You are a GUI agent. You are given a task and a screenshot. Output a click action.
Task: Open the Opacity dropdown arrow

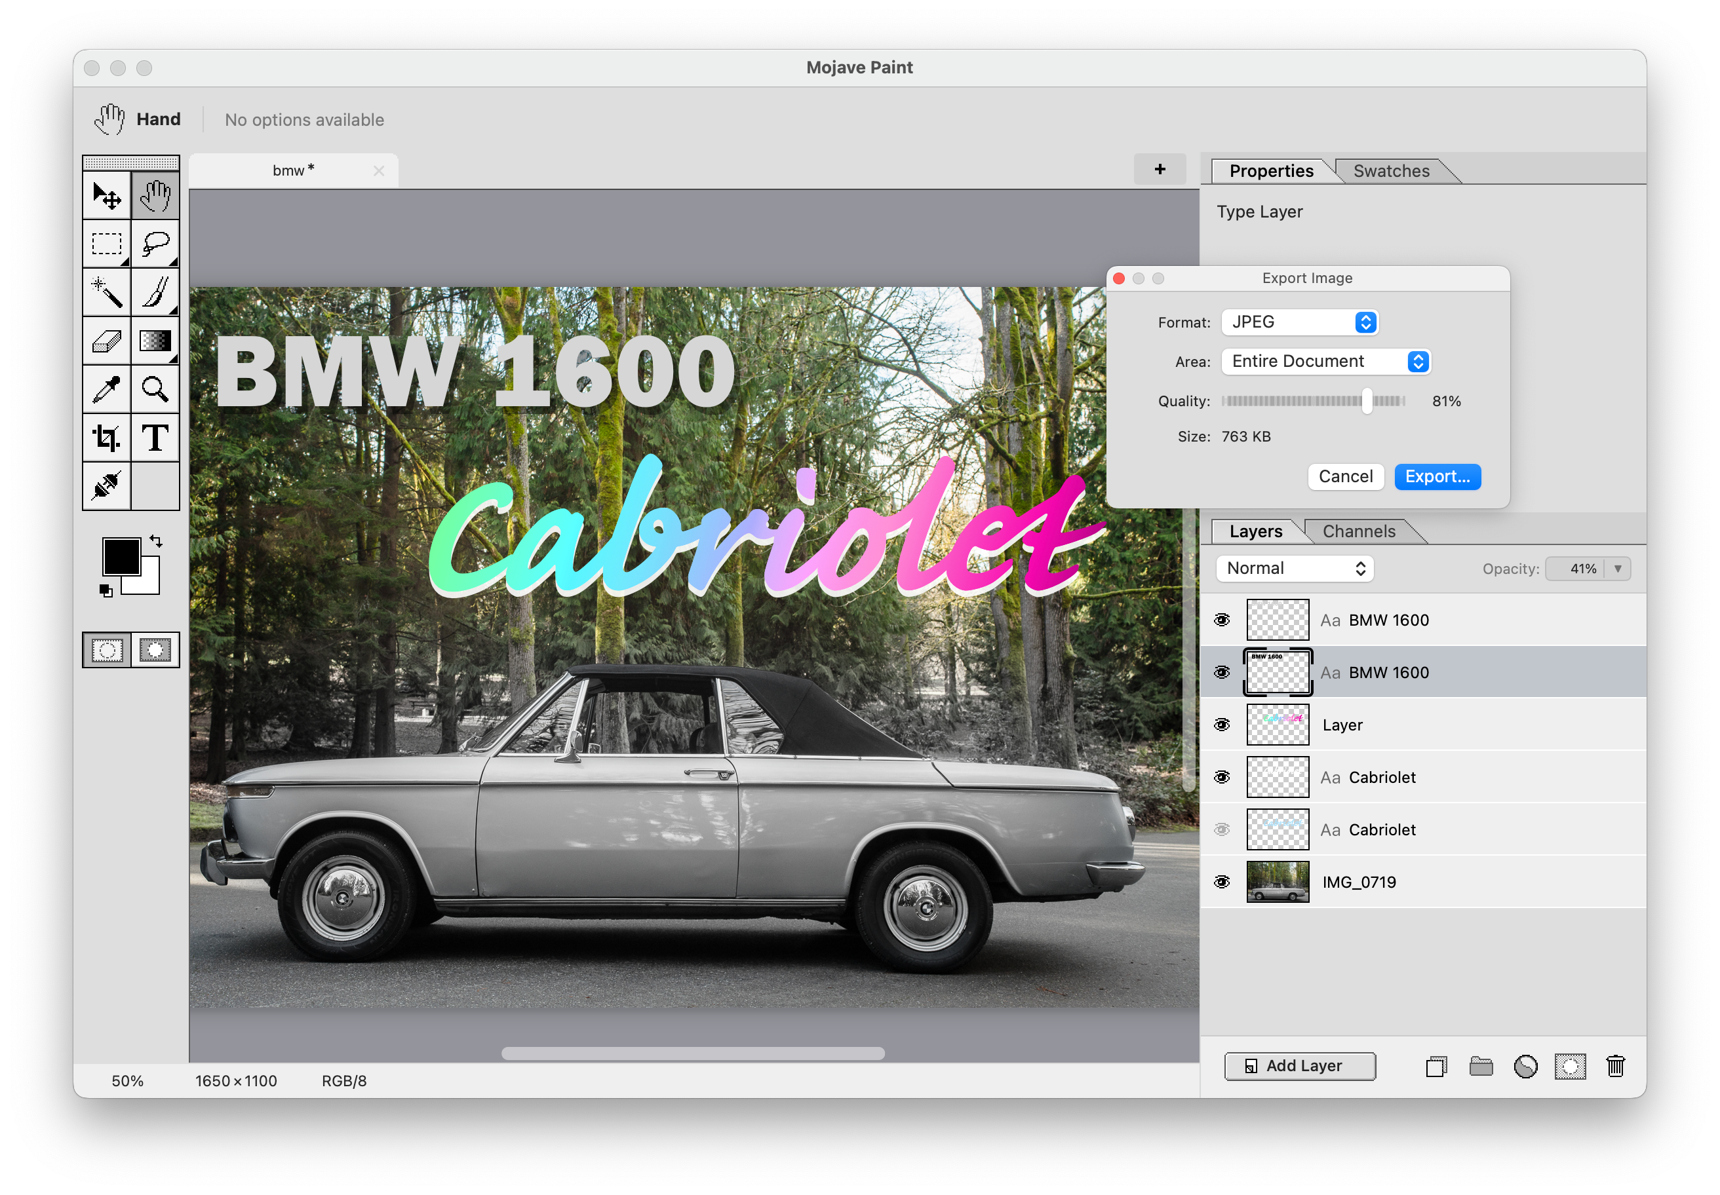1618,569
